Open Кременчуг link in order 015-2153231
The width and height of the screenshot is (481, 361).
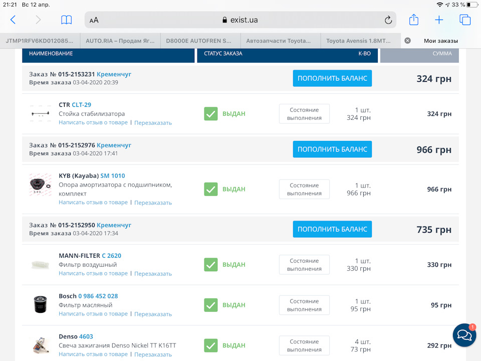coord(114,74)
